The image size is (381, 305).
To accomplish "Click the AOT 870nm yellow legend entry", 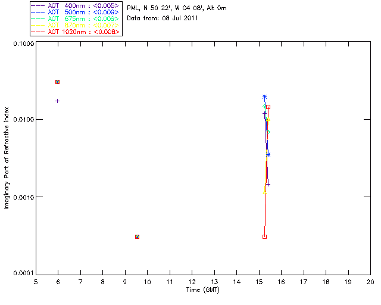I will tap(75, 25).
